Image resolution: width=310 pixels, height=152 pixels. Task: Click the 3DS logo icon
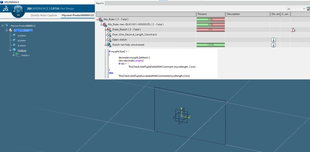[x=5, y=9]
